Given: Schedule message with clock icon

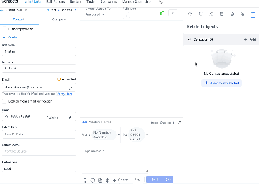Looking at the screenshot, I should [x=168, y=179].
